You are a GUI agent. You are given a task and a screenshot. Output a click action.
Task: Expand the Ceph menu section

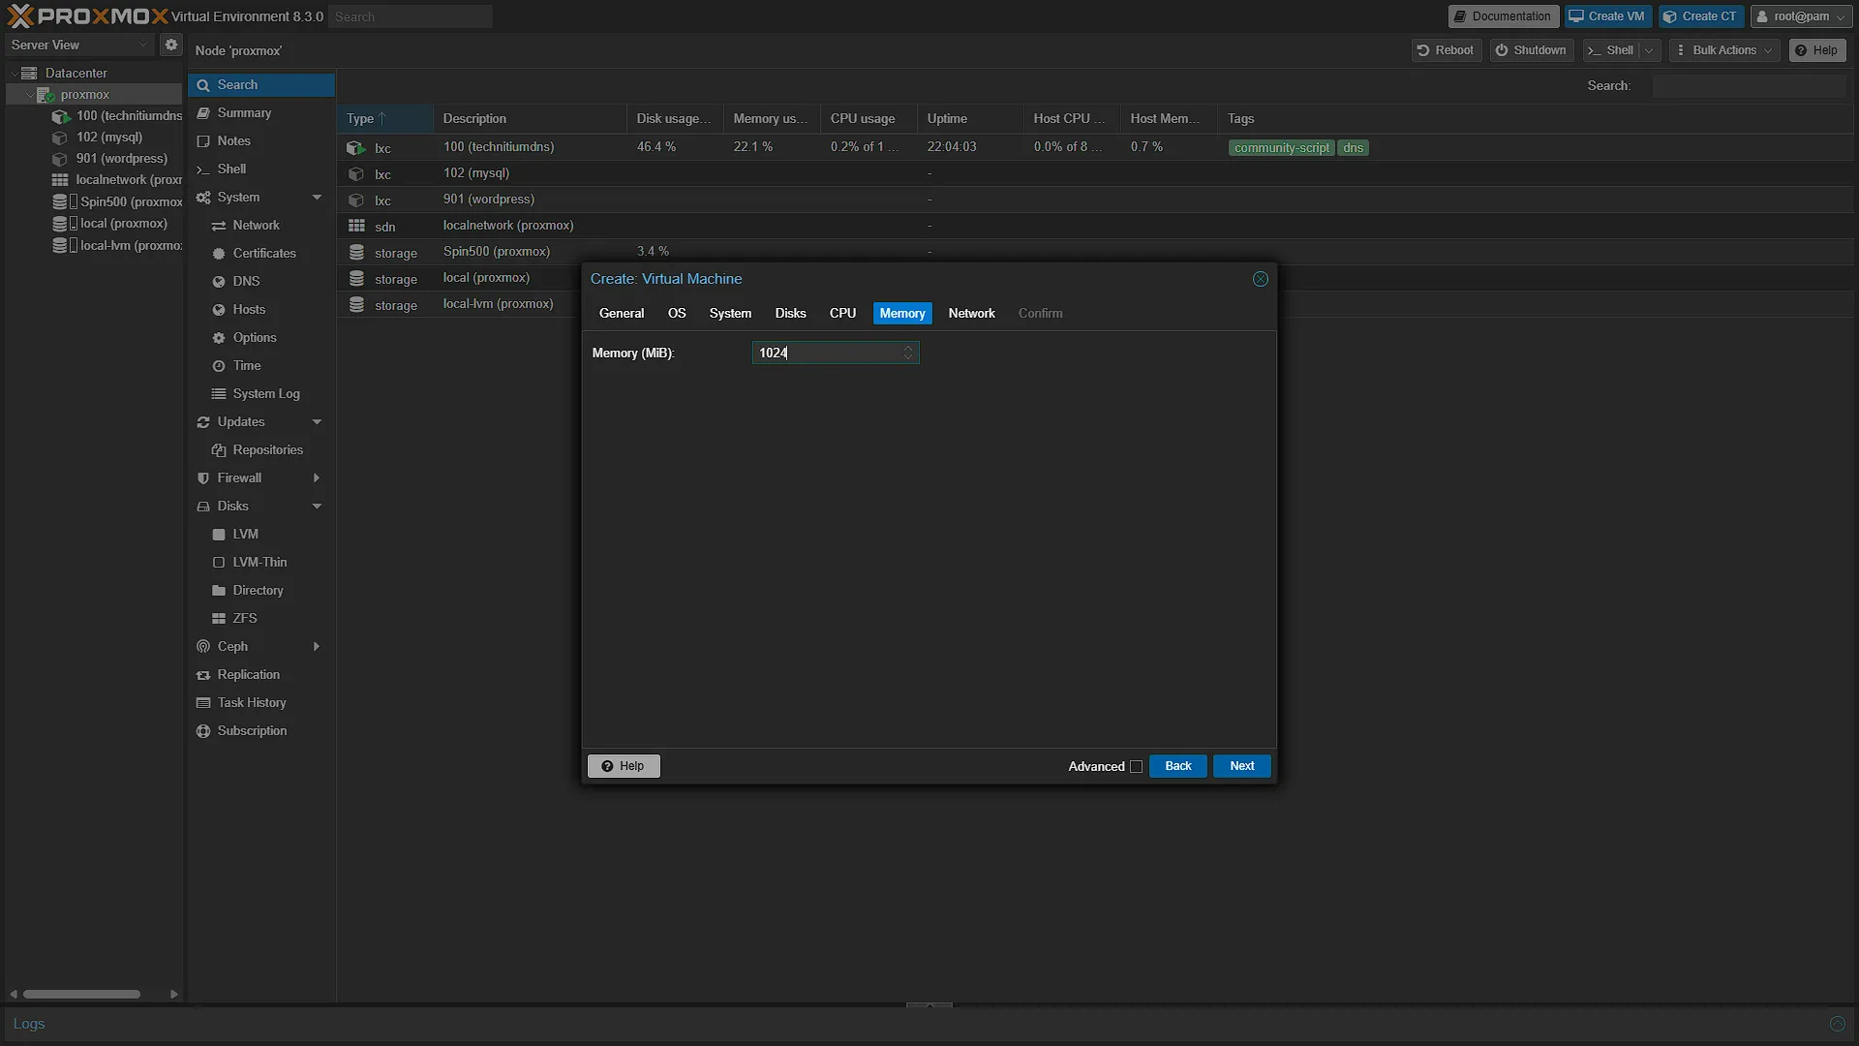pyautogui.click(x=317, y=647)
